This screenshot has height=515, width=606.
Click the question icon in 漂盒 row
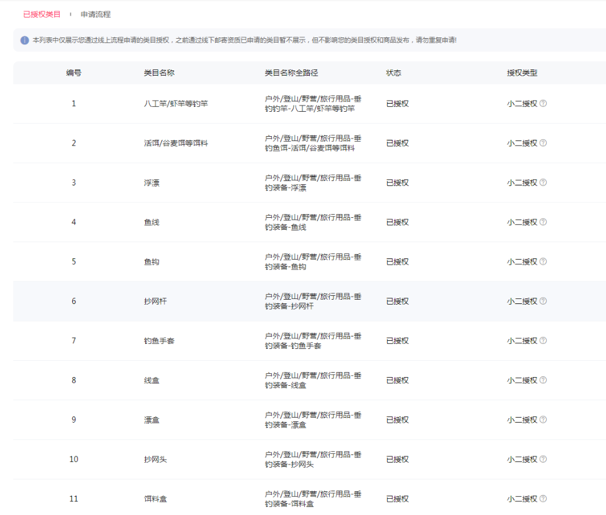click(x=543, y=419)
